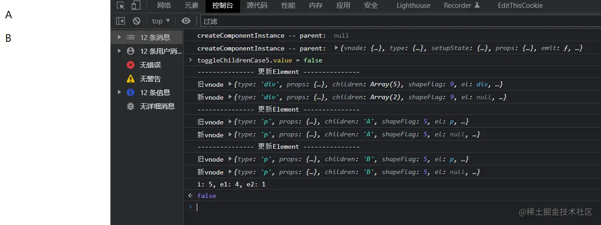The image size is (601, 225).
Task: Open the Recorder tab
Action: [x=462, y=6]
